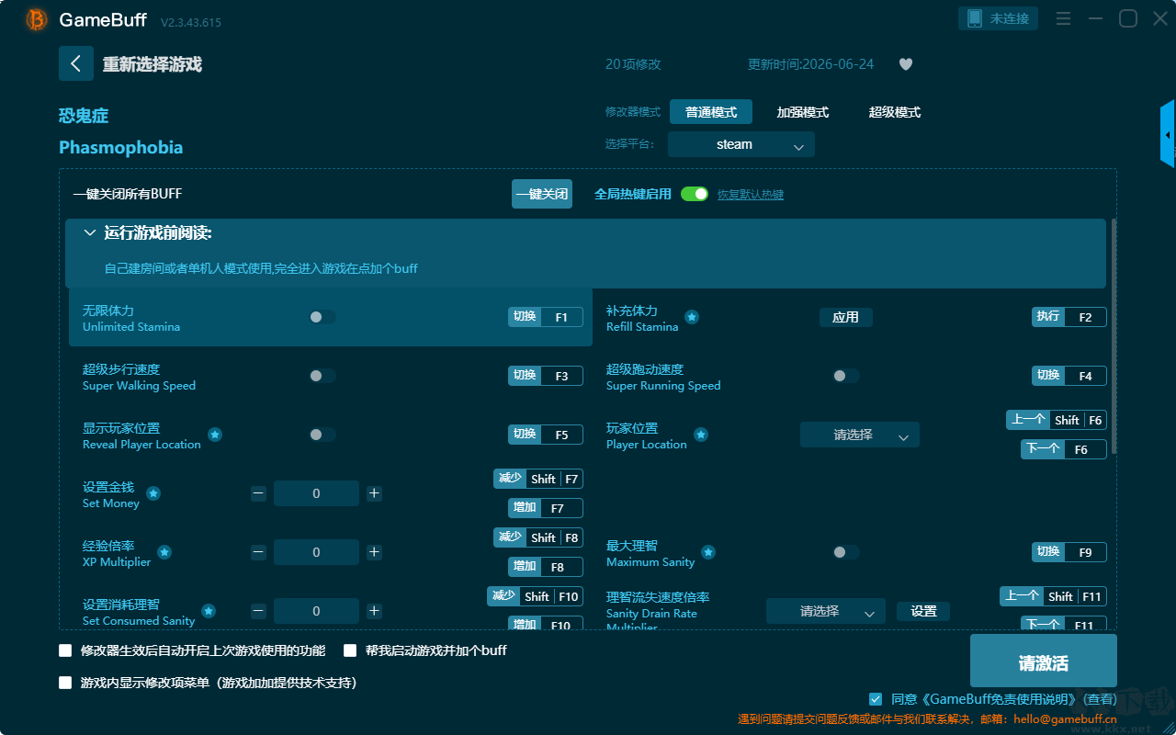Click the 重新选择游戏 text

pyautogui.click(x=152, y=64)
